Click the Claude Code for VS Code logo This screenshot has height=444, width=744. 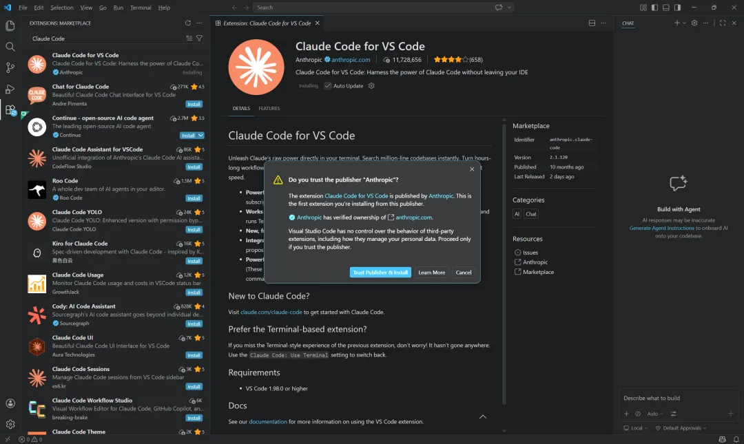coord(256,67)
